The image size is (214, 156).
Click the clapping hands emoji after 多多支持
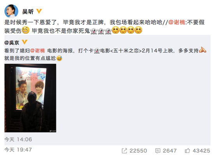pyautogui.click(x=203, y=50)
